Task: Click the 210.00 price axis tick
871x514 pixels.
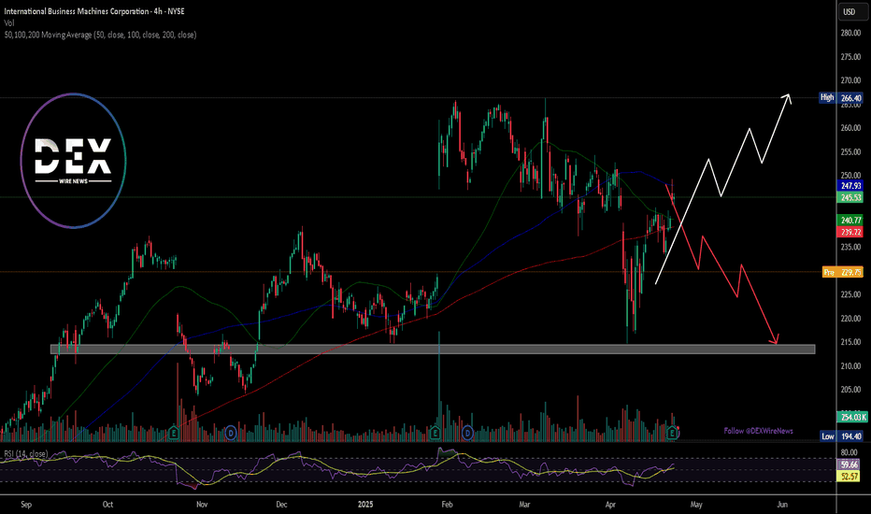Action: coord(850,365)
